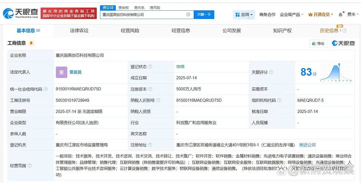Click company name 重庆国高创芯科技有限公司 in table

[x=80, y=55]
